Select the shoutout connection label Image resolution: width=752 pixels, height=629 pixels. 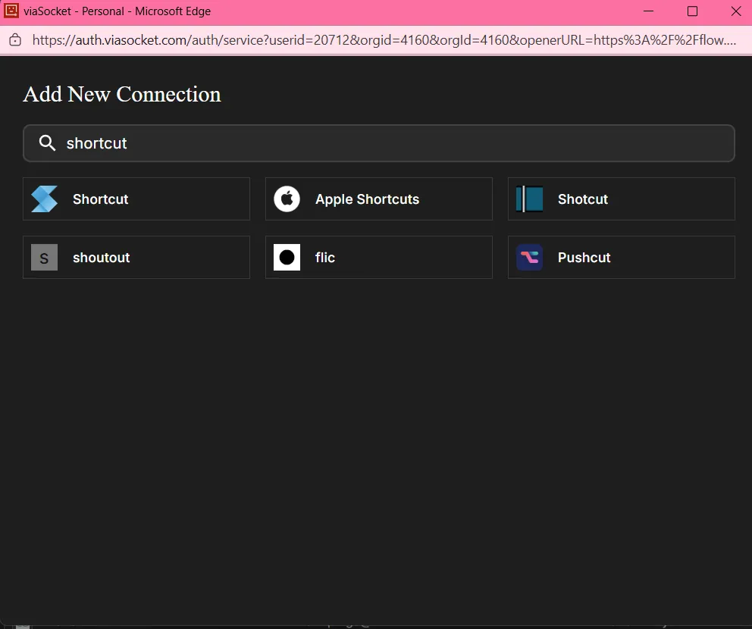(101, 258)
